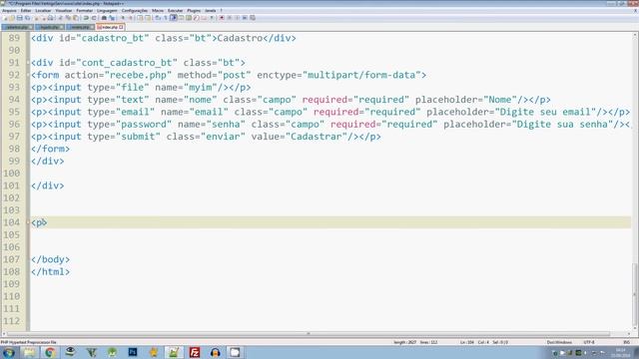Image resolution: width=639 pixels, height=359 pixels.
Task: Open Find using the binoculars icon
Action: (104, 18)
